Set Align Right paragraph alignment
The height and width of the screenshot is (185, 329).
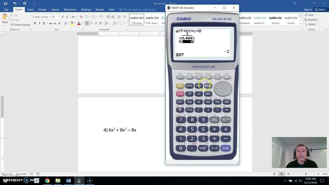click(96, 23)
